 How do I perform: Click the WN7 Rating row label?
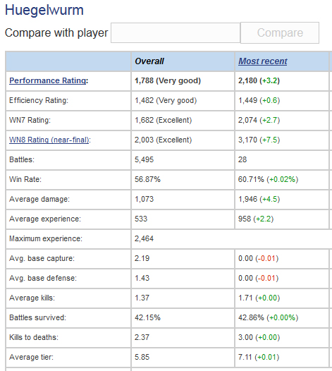30,120
